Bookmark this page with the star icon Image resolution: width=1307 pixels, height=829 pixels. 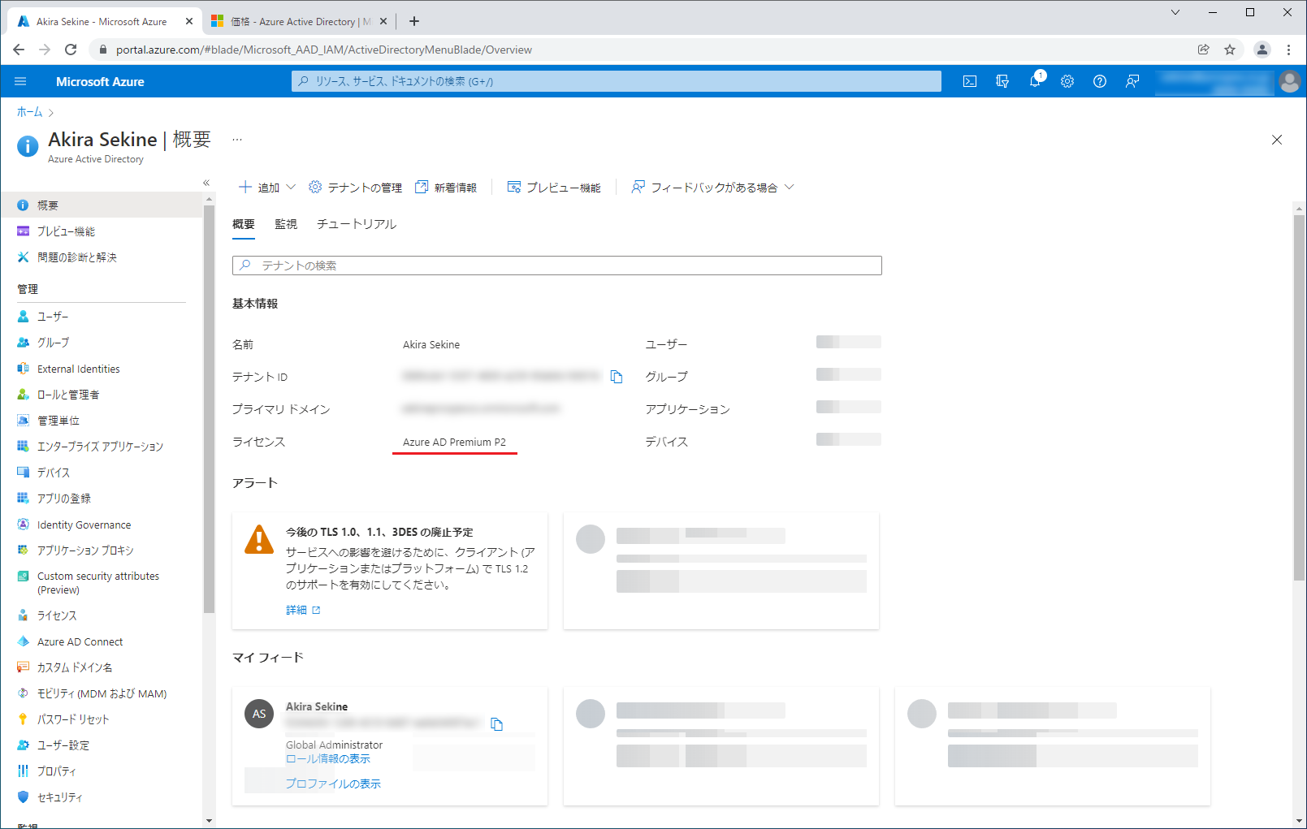tap(1230, 50)
